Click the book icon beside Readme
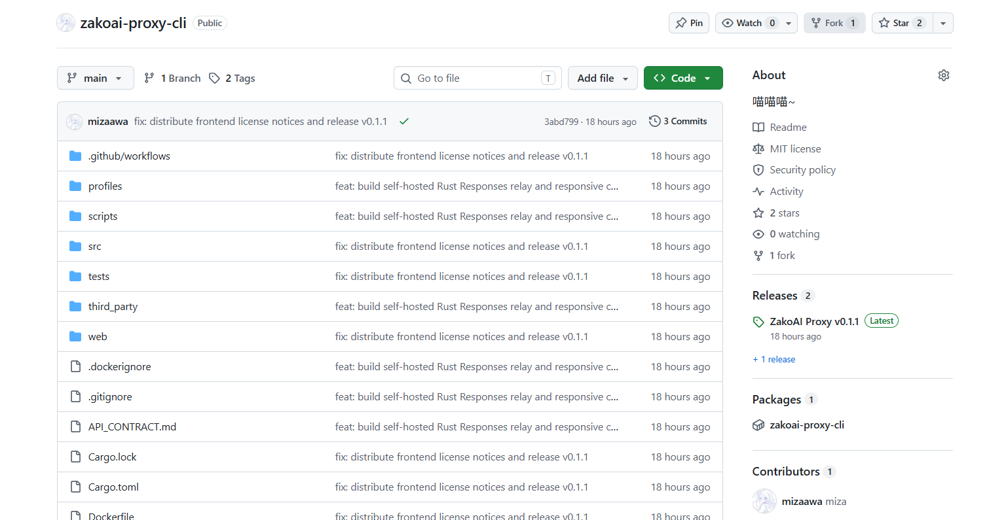This screenshot has width=989, height=520. [758, 128]
